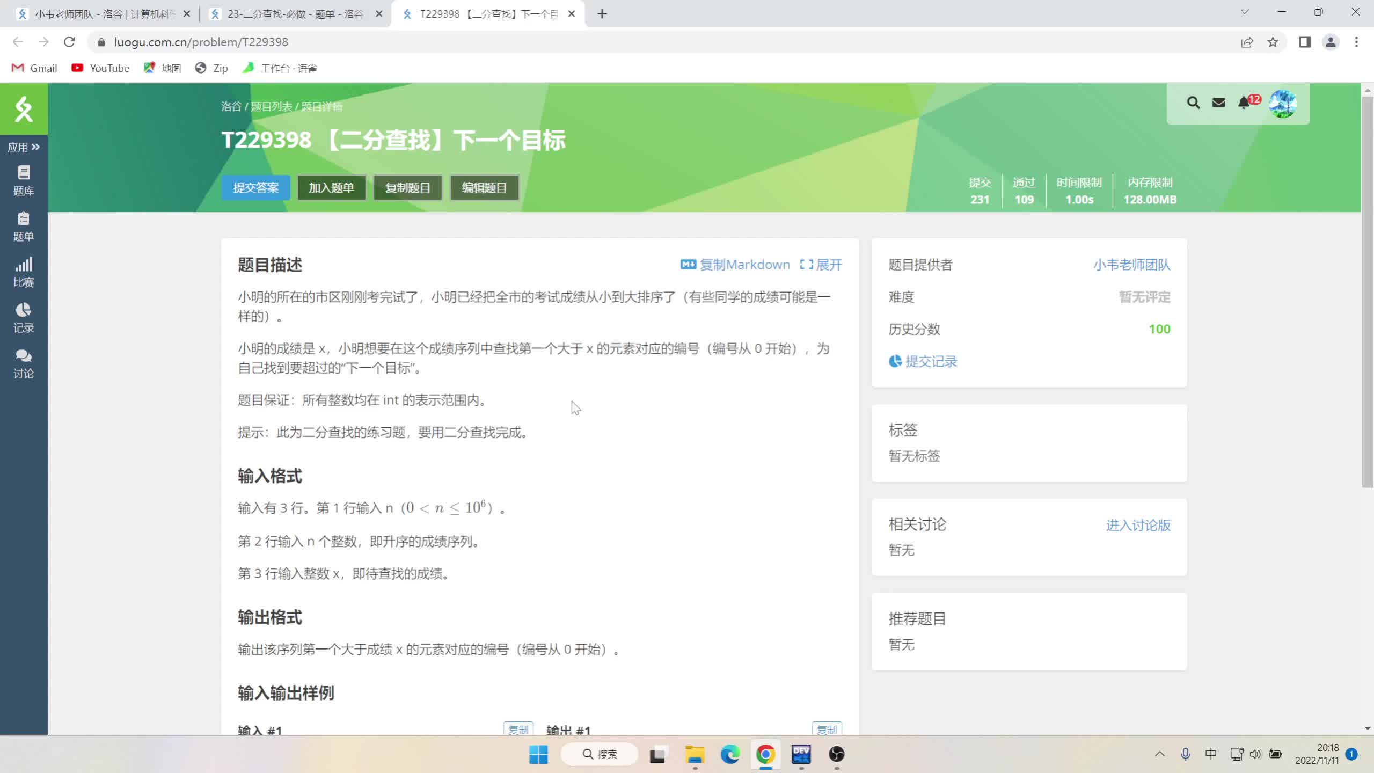1374x773 pixels.
Task: Expand the 应用 sidebar panel
Action: coord(24,147)
